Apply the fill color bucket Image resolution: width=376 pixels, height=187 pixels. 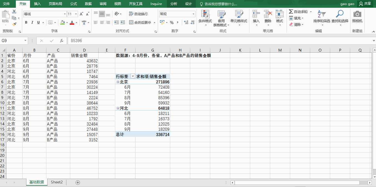(62, 22)
